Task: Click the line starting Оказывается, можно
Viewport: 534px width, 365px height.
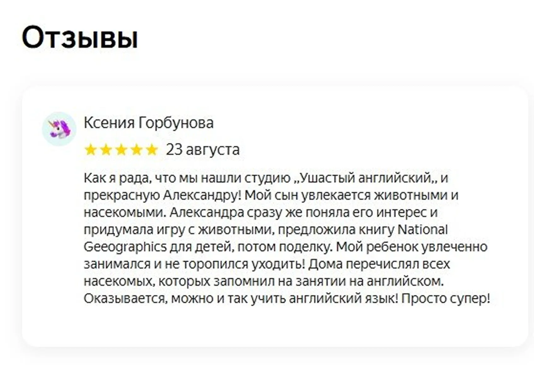Action: (x=287, y=298)
